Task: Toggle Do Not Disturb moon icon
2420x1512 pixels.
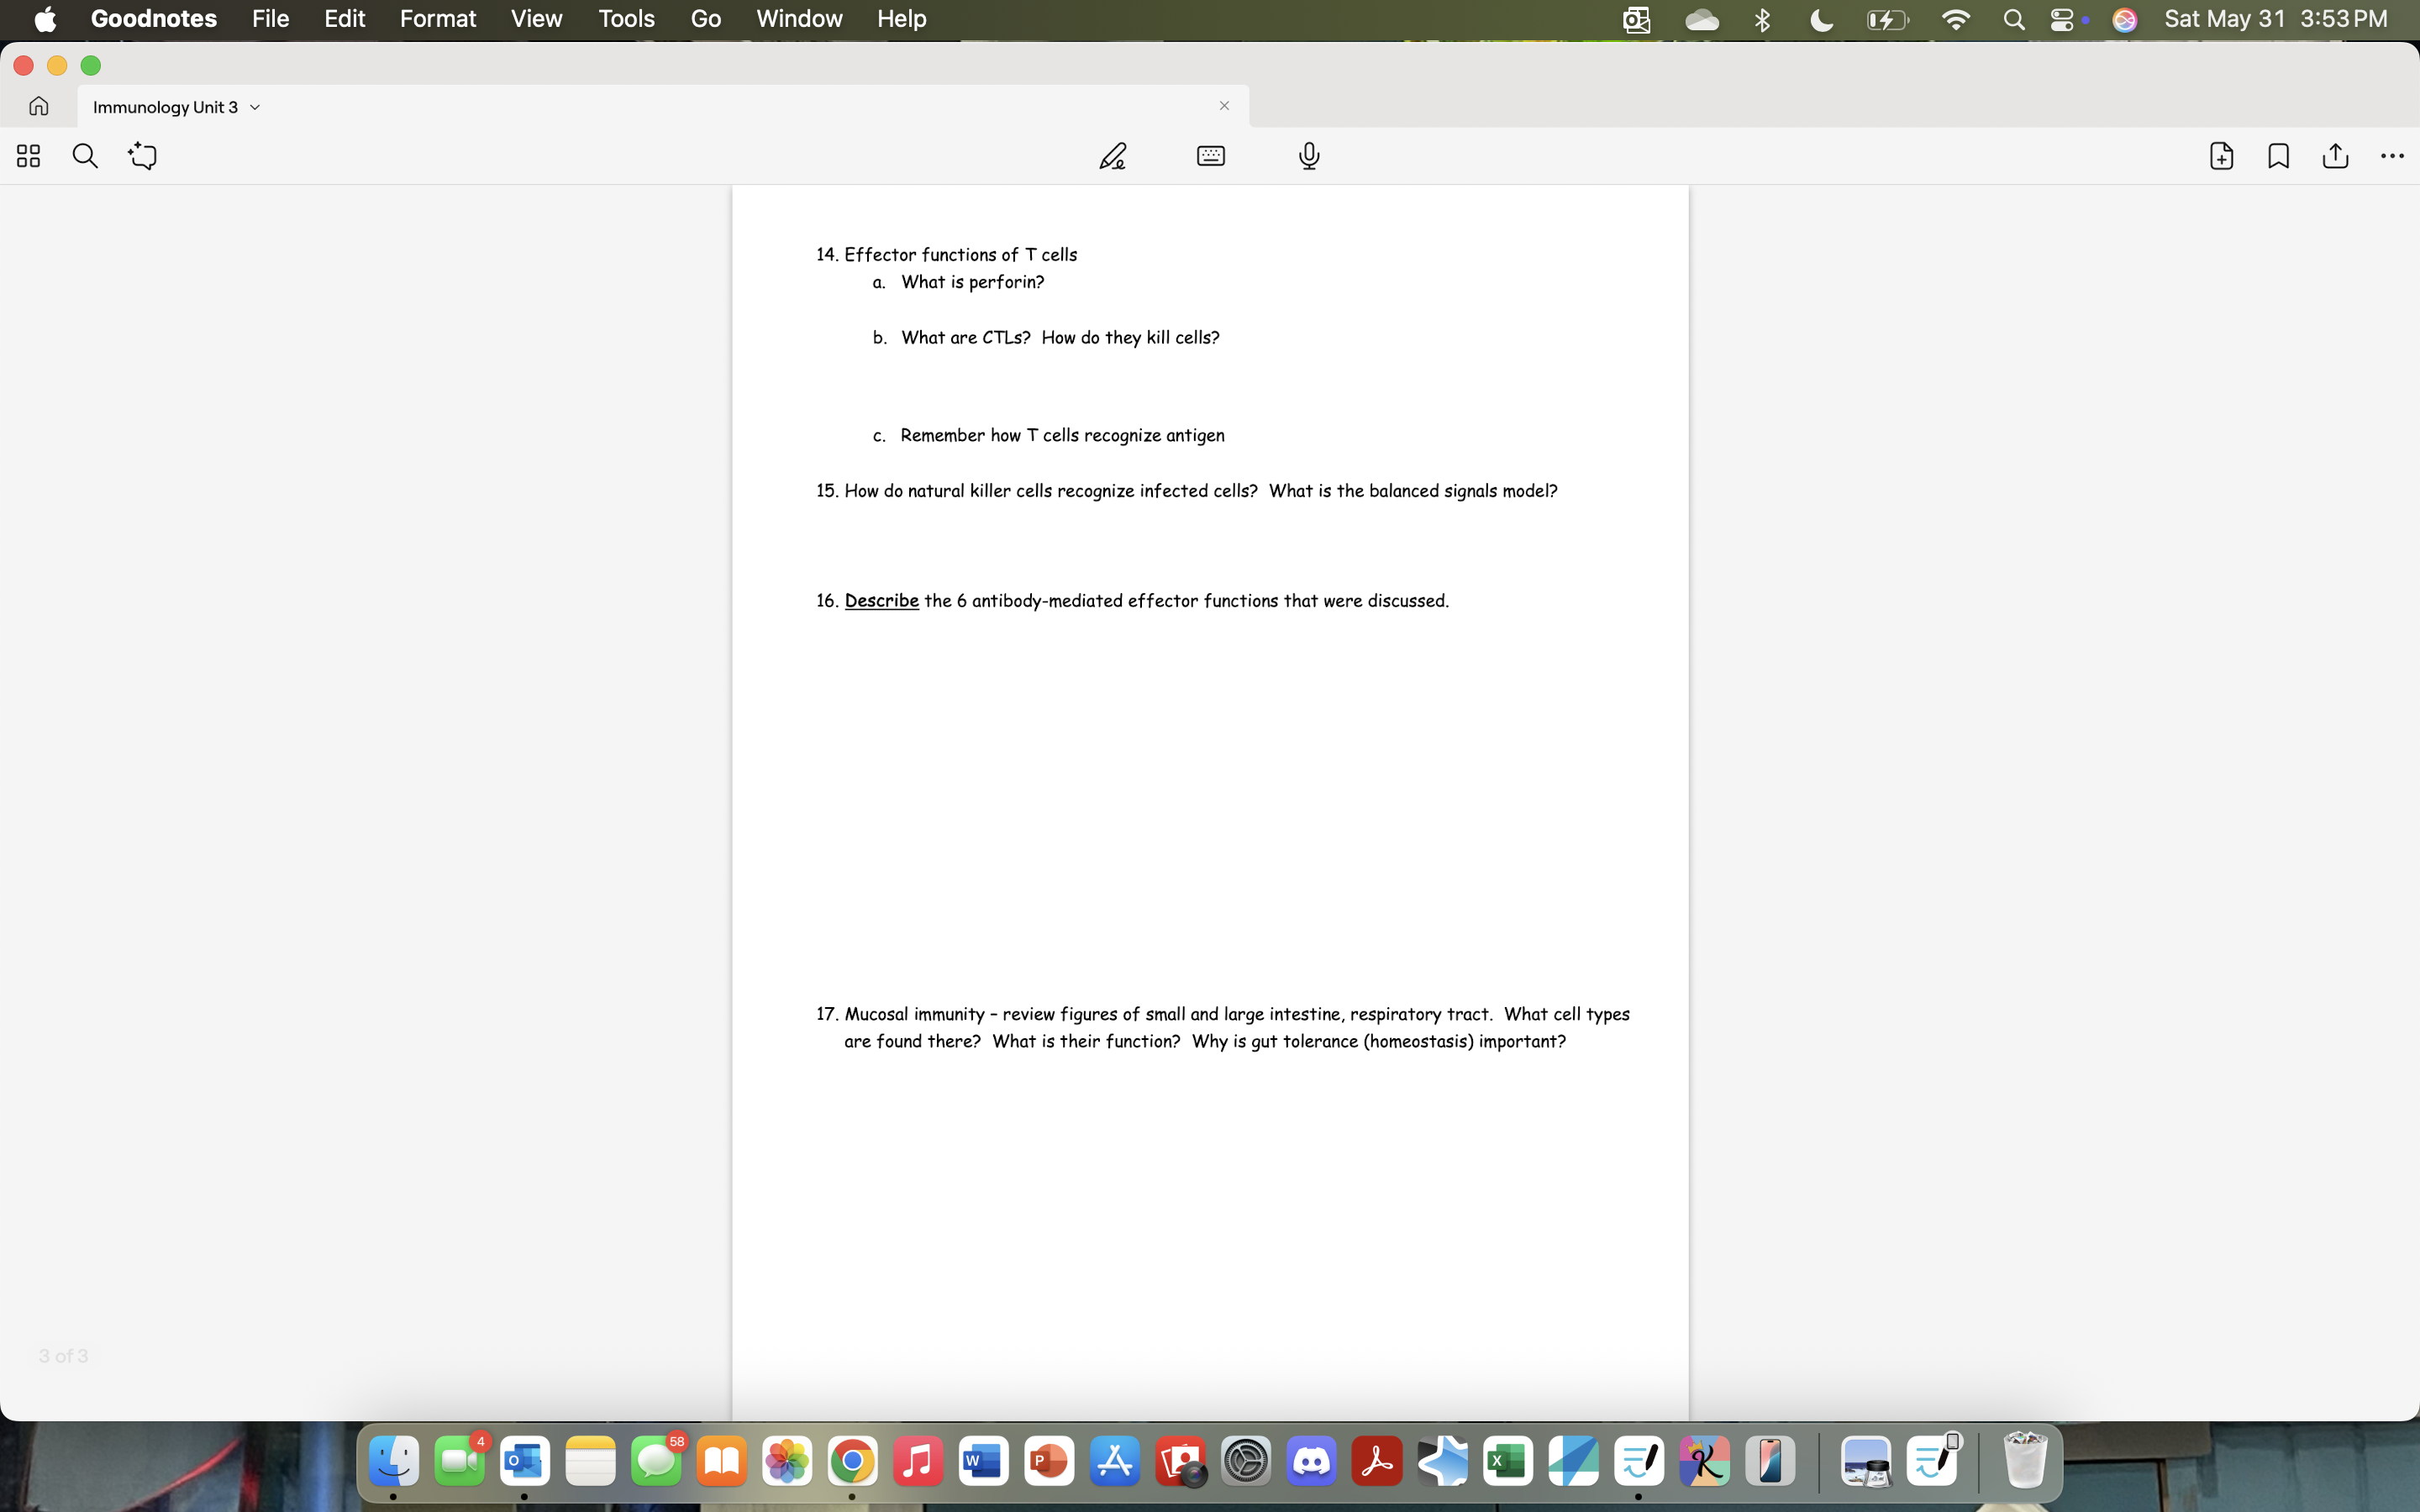Action: click(1820, 19)
